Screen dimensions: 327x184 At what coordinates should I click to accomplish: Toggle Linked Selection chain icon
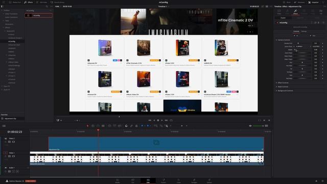131,126
